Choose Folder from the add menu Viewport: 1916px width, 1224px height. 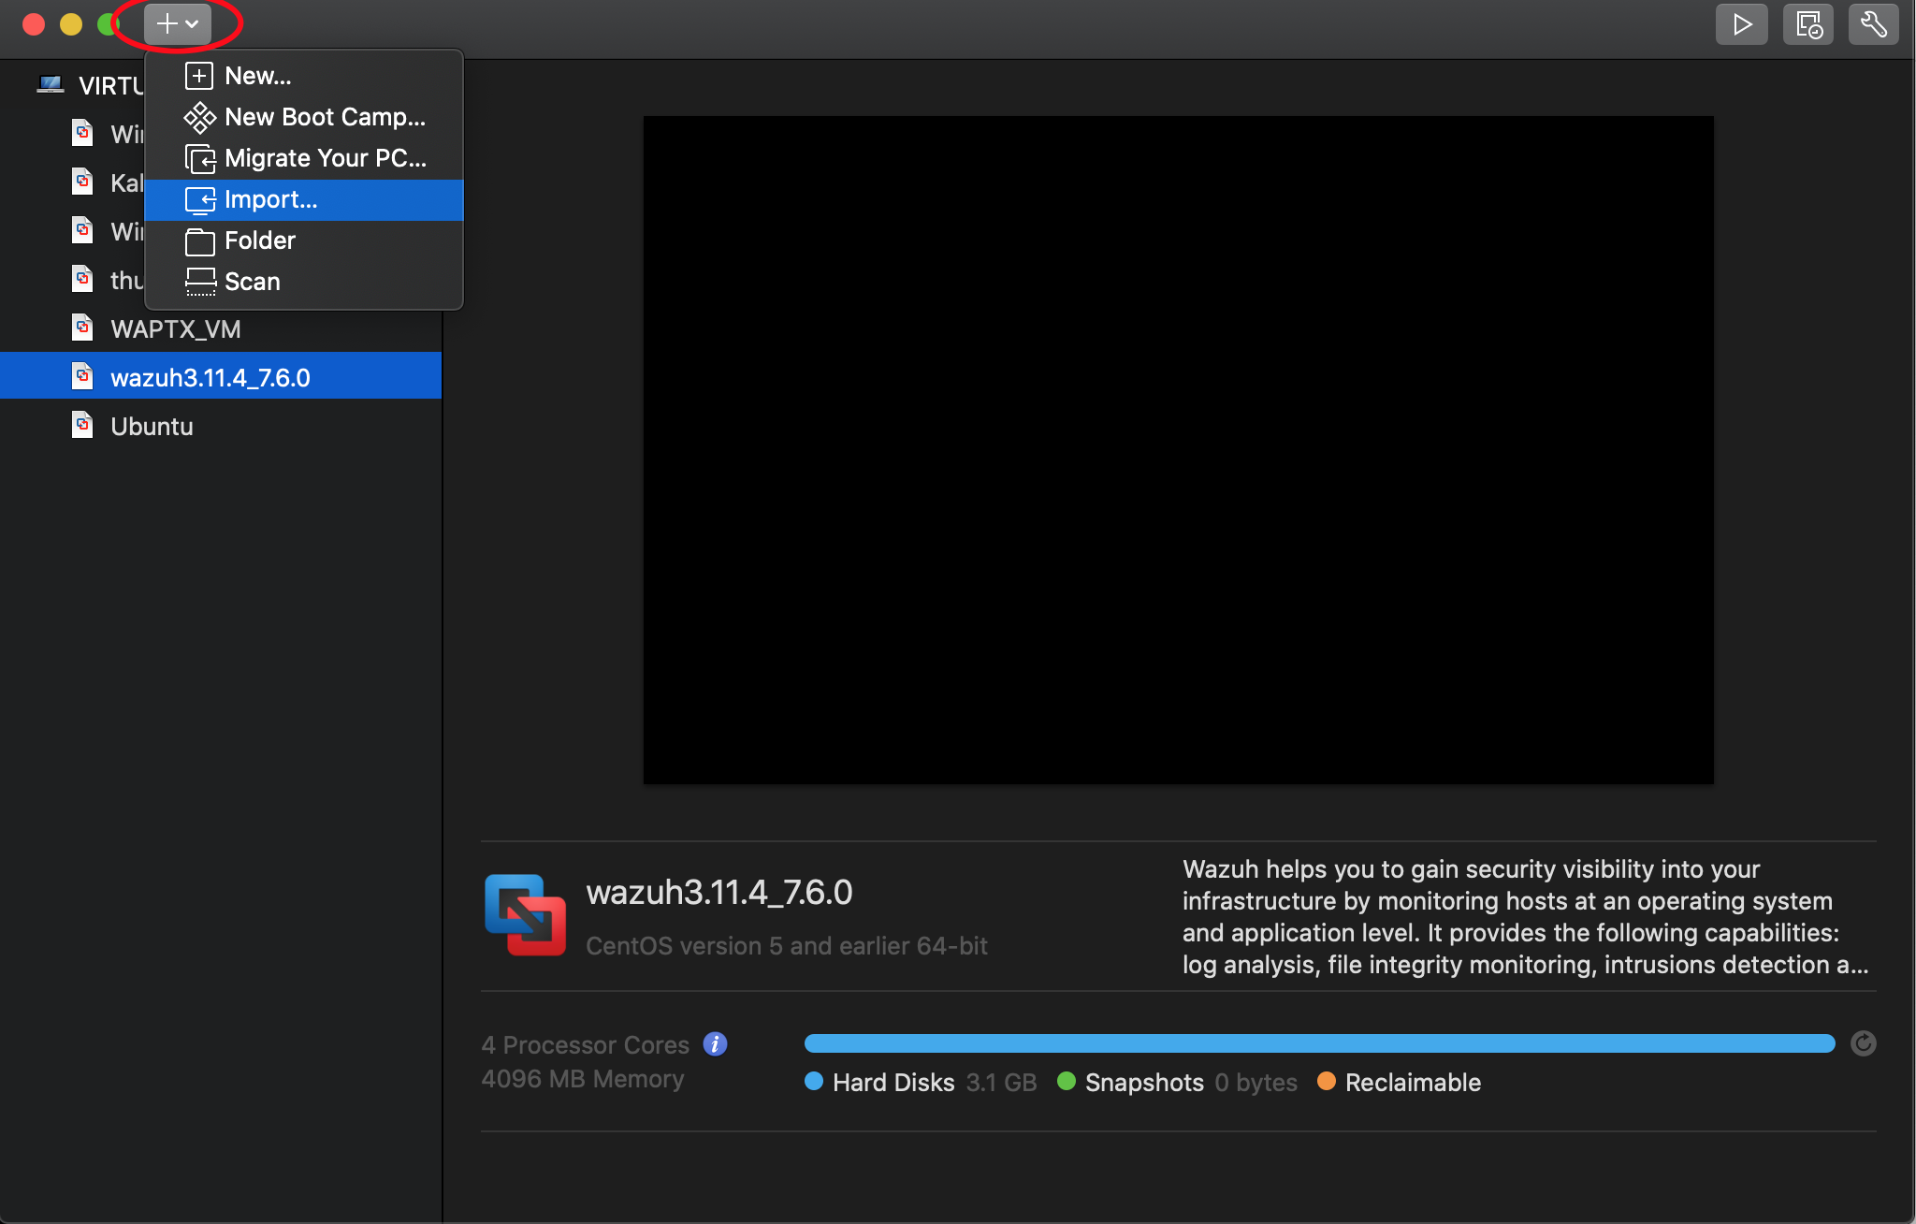point(259,240)
